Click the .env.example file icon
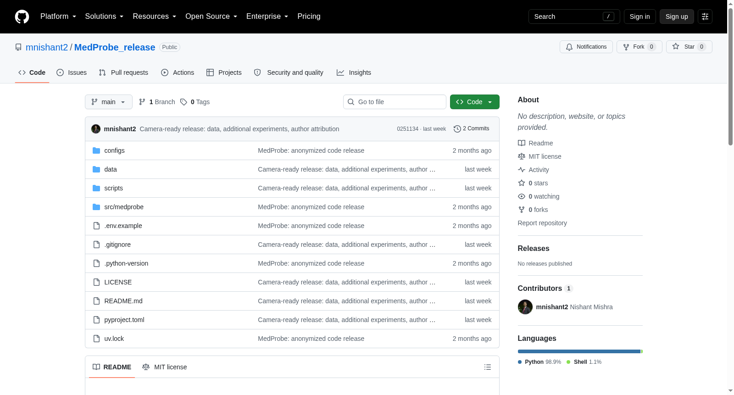Image resolution: width=734 pixels, height=395 pixels. click(96, 226)
